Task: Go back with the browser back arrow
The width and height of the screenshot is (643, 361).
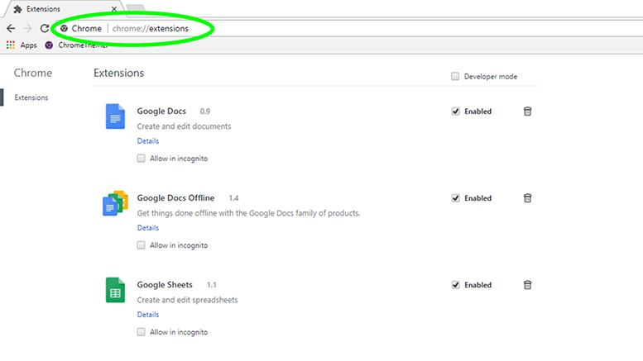Action: (11, 28)
